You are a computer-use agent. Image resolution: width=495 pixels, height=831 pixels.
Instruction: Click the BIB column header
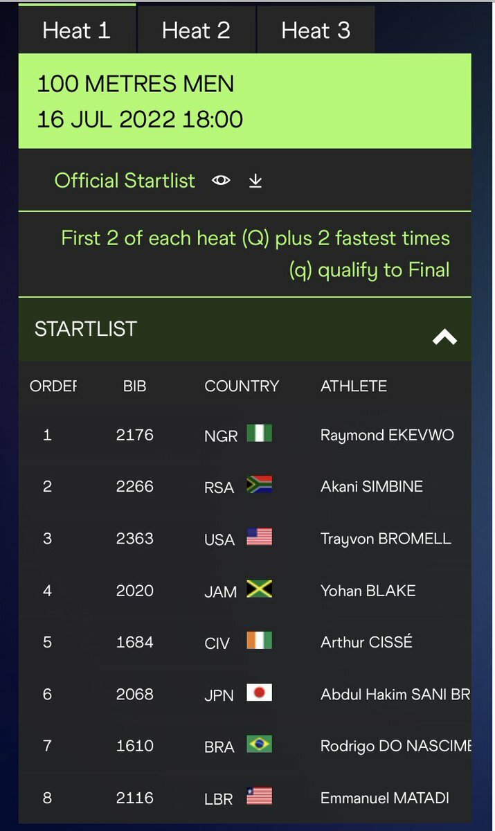[x=134, y=386]
